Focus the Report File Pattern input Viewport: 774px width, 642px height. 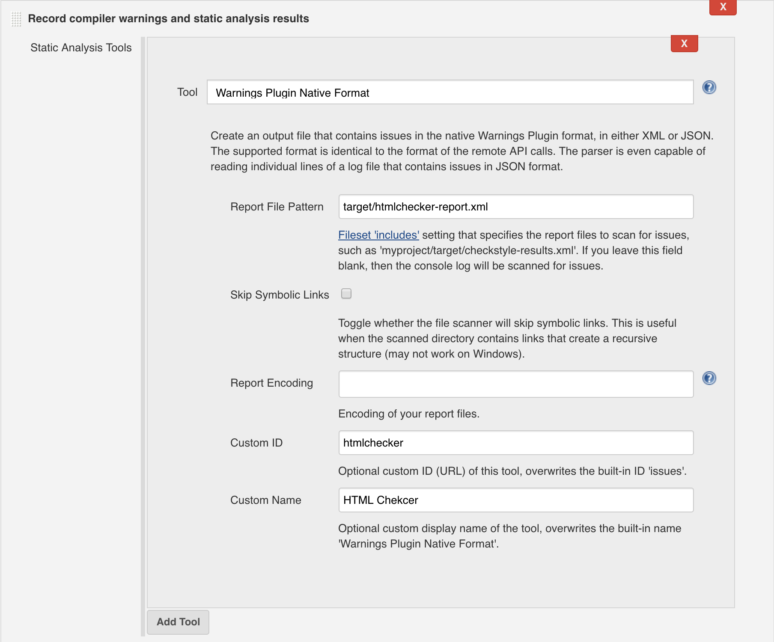click(x=515, y=207)
